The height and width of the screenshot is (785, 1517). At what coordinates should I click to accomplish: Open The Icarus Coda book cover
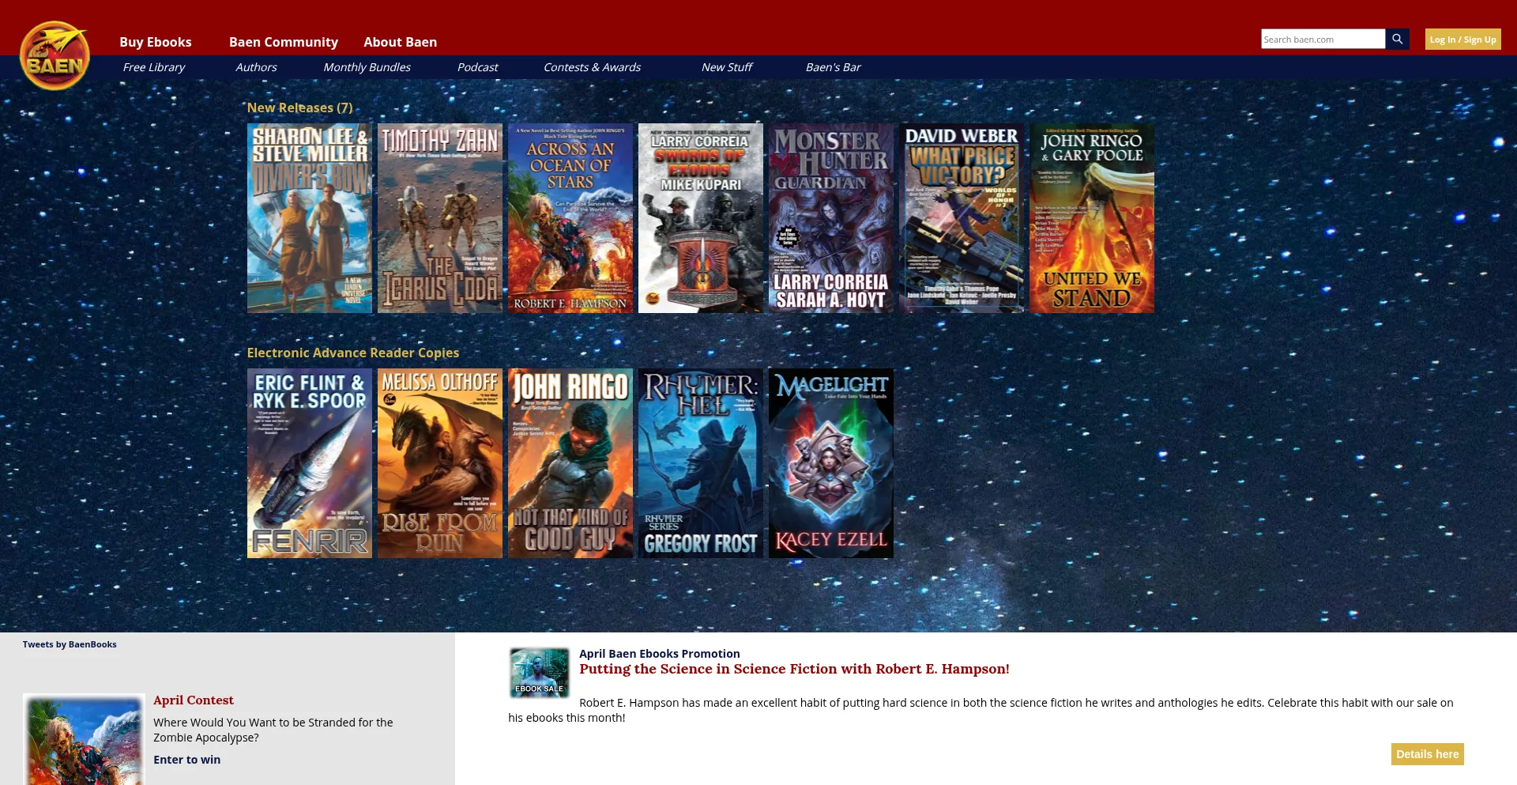[x=440, y=218]
